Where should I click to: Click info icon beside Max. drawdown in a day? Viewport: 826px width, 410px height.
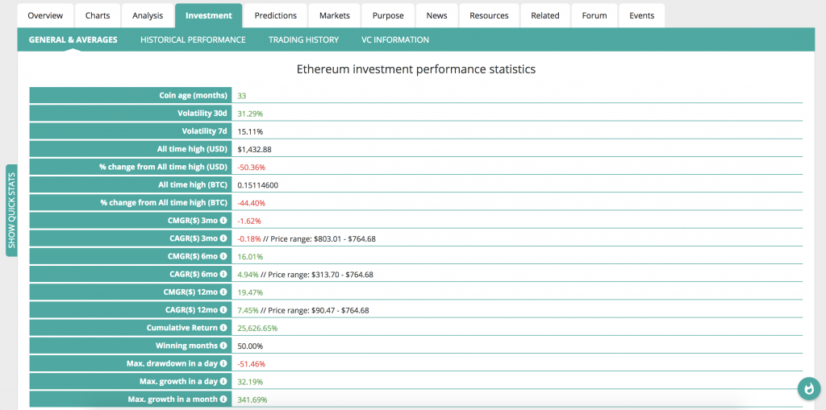click(223, 364)
